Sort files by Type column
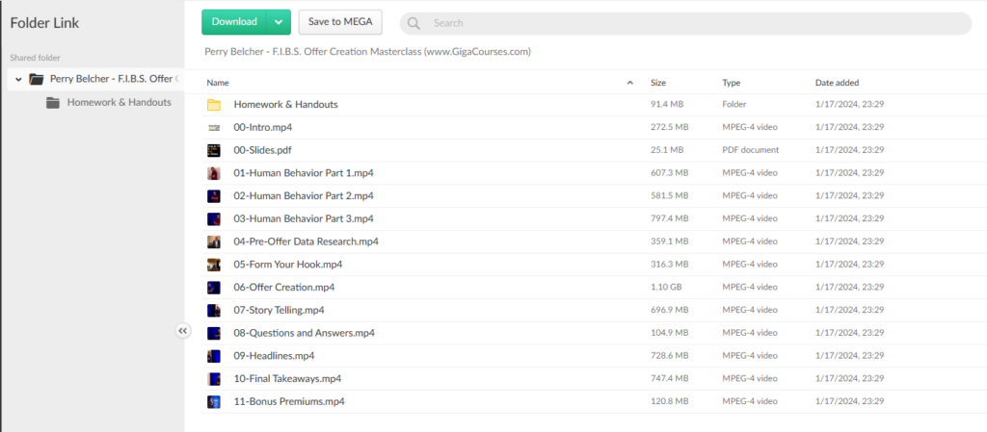The image size is (987, 432). pos(732,83)
